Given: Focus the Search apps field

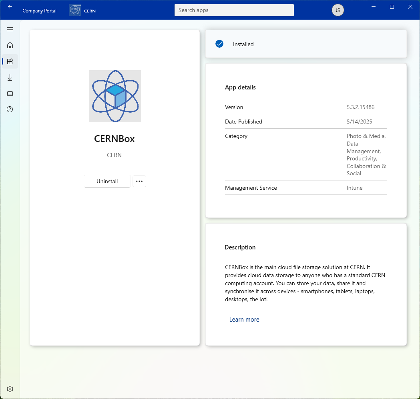Looking at the screenshot, I should (x=234, y=10).
